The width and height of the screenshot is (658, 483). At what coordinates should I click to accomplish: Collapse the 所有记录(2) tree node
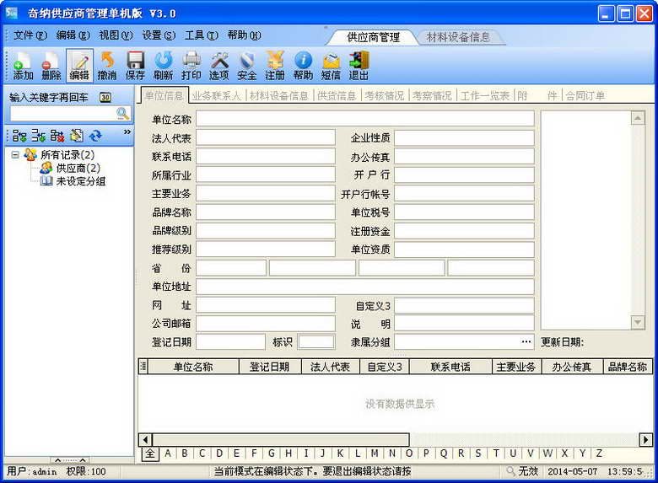point(15,155)
